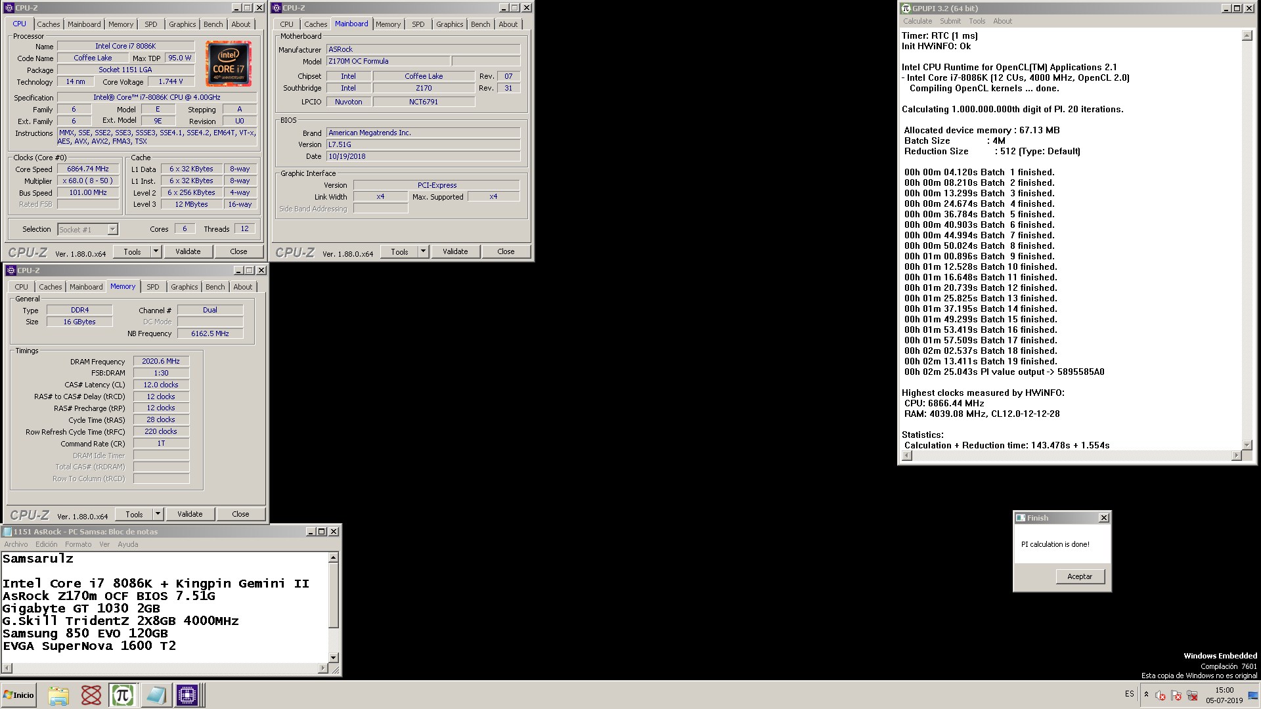Open the SPD tab in the CPU-Z Mainboard window
This screenshot has width=1261, height=709.
point(418,24)
